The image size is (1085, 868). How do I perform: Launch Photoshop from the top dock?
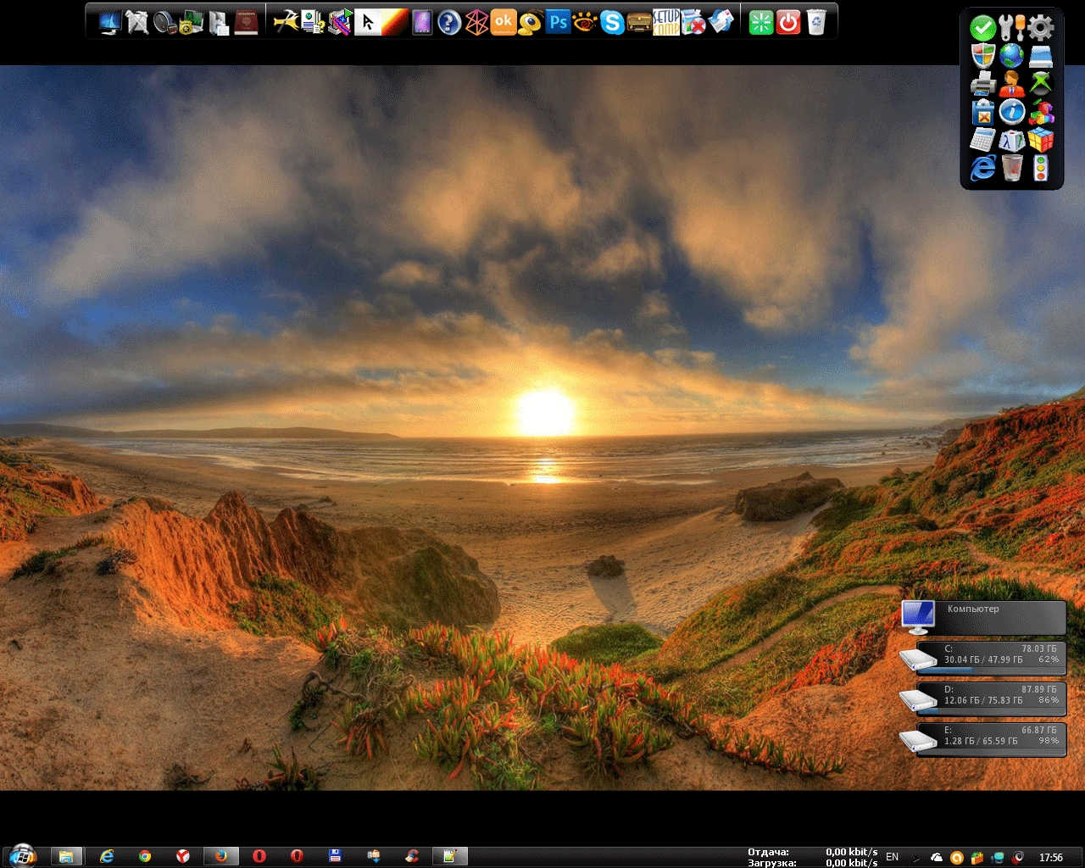click(x=558, y=22)
